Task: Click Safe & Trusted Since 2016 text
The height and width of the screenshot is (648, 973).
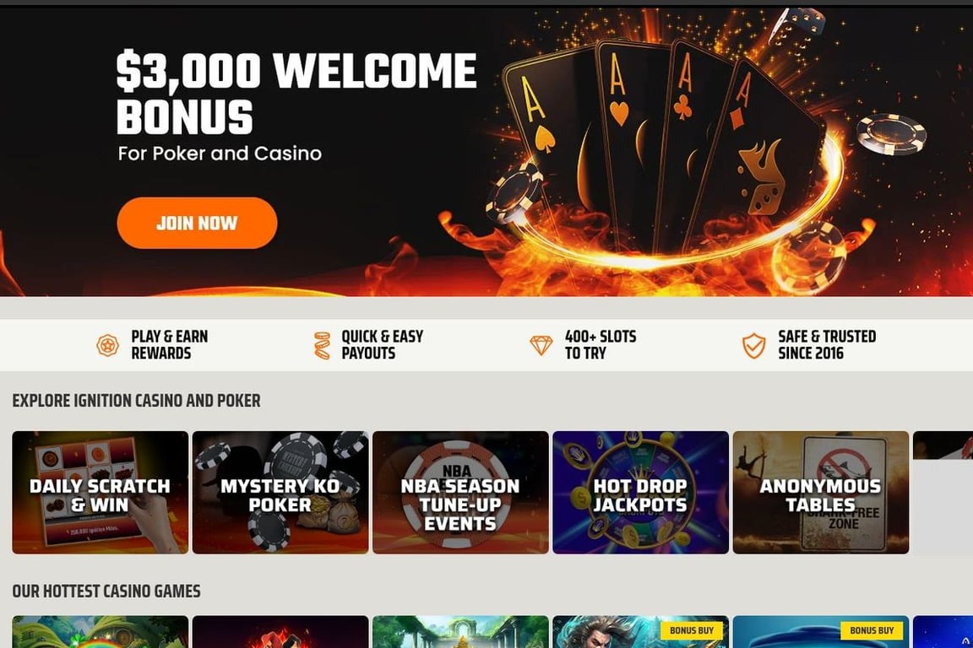Action: [827, 345]
